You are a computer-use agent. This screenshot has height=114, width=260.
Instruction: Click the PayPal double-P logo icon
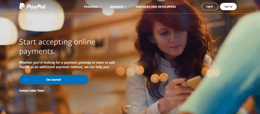pos(22,6)
